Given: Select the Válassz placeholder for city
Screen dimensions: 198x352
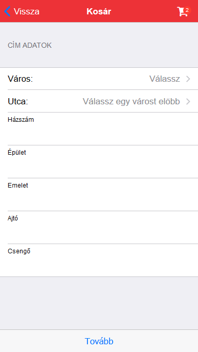Looking at the screenshot, I should point(165,79).
